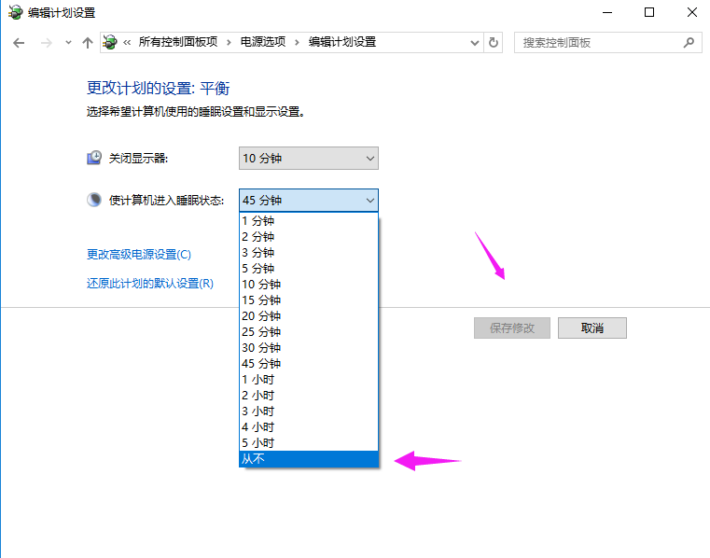
Task: Click the monitor icon beside 关闭显示器
Action: [x=94, y=159]
